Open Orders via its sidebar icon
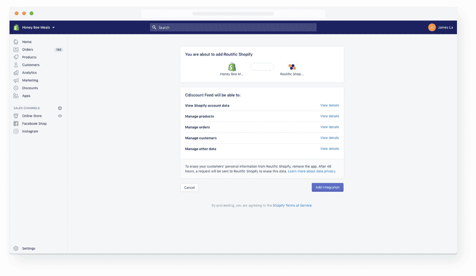476x276 pixels. [x=16, y=49]
